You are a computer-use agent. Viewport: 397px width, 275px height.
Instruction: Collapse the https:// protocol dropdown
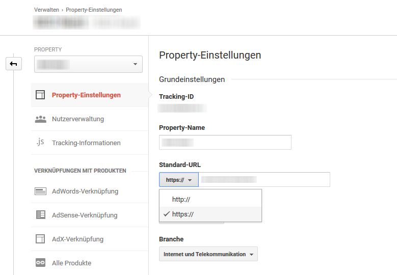click(x=179, y=180)
